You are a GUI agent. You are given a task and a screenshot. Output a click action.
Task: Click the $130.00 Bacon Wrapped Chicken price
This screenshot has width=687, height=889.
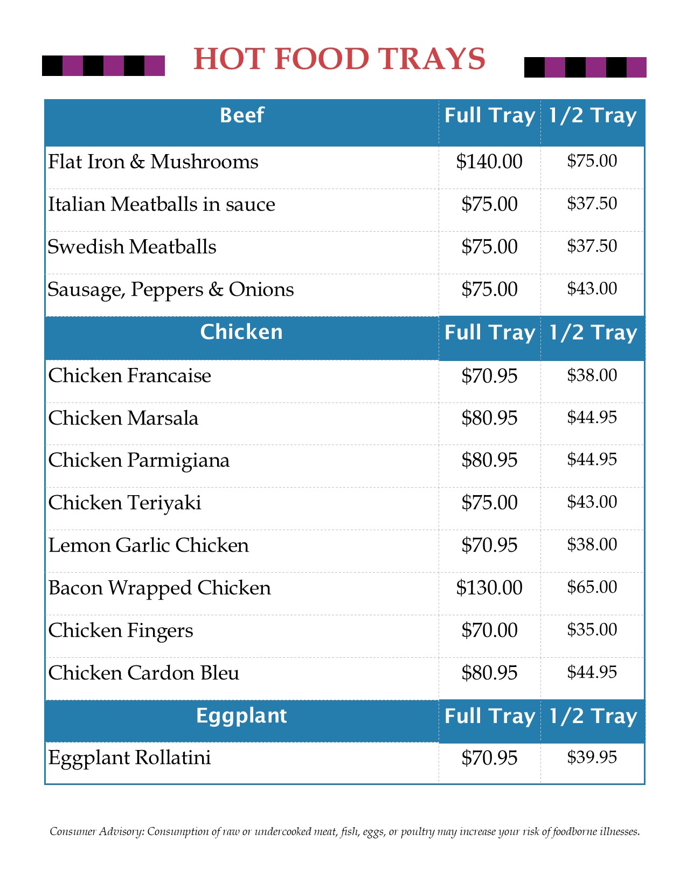[489, 588]
